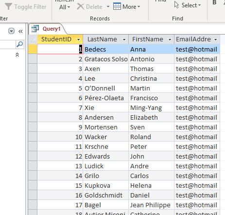Collapse the navigation pane with double chevron
This screenshot has height=215, width=225.
click(20, 31)
